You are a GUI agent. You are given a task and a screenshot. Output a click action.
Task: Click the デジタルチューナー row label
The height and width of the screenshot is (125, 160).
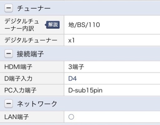31,40
